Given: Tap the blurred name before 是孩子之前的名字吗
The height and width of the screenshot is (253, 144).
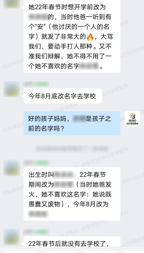Looking at the screenshot, I should [x=79, y=119].
